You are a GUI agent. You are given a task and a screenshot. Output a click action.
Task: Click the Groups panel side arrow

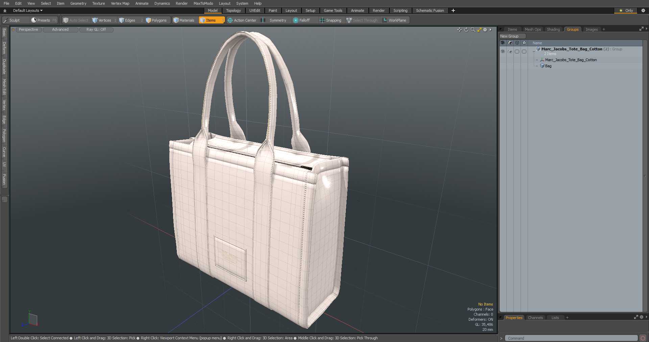tap(646, 29)
